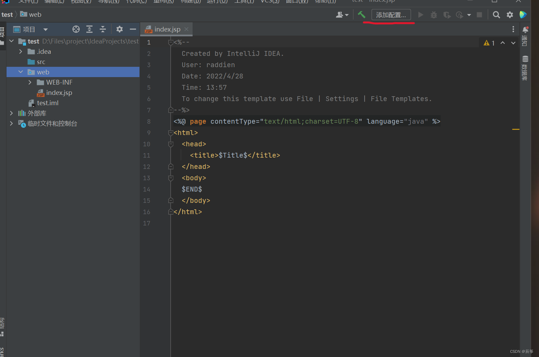Open the dropdown arrow beside the profiler icon

[x=469, y=15]
